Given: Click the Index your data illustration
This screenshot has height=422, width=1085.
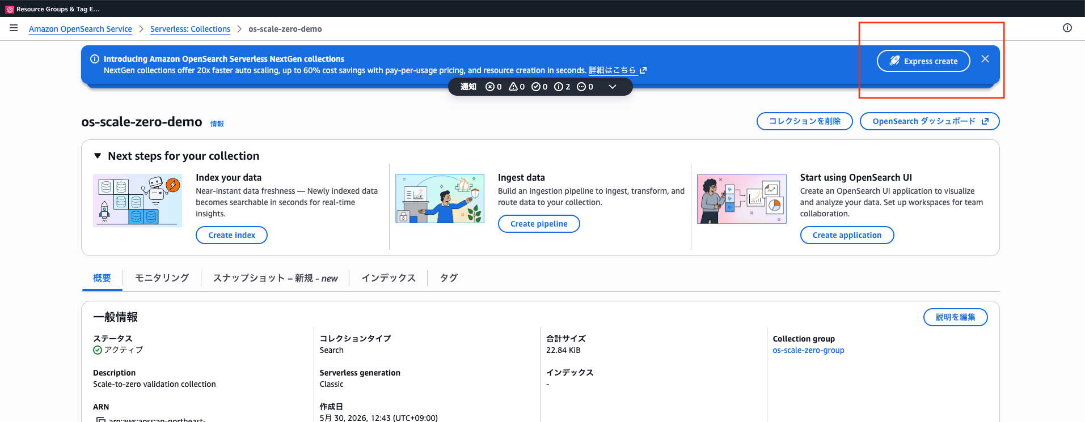Looking at the screenshot, I should (x=138, y=201).
